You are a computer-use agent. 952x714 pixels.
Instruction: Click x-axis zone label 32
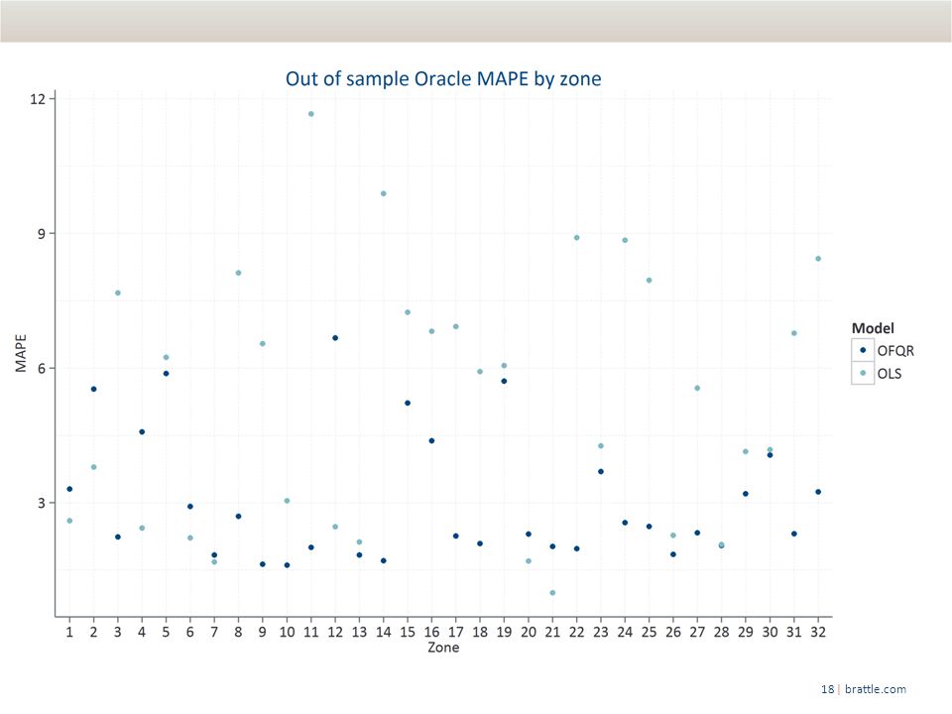pos(818,632)
